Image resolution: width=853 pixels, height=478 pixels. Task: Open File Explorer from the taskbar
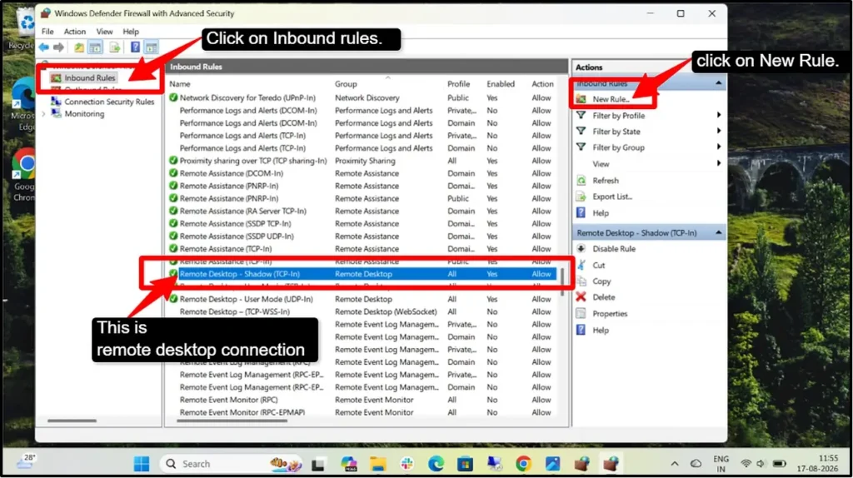click(x=377, y=464)
